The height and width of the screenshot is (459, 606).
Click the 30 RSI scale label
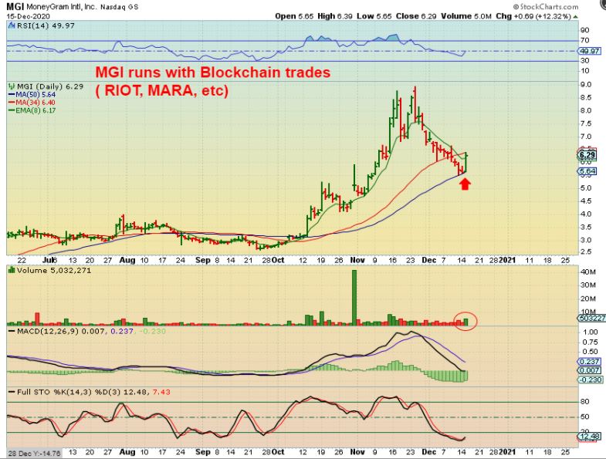584,61
